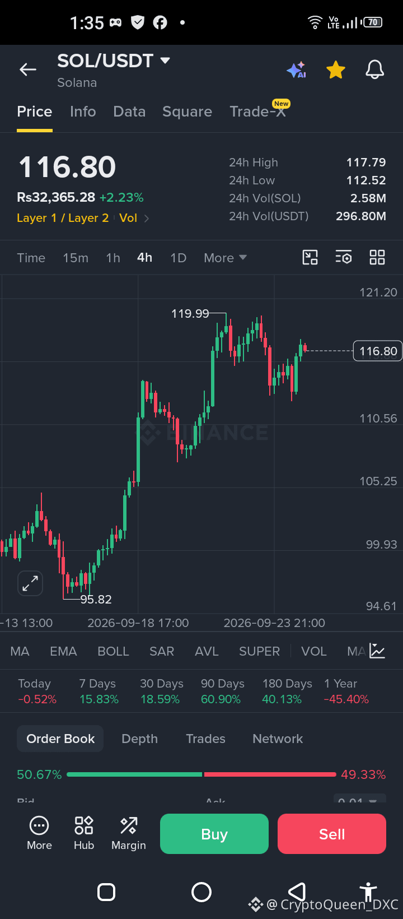The height and width of the screenshot is (919, 403).
Task: Expand Layer 1 / Layer 2 tags chevron
Action: (147, 219)
